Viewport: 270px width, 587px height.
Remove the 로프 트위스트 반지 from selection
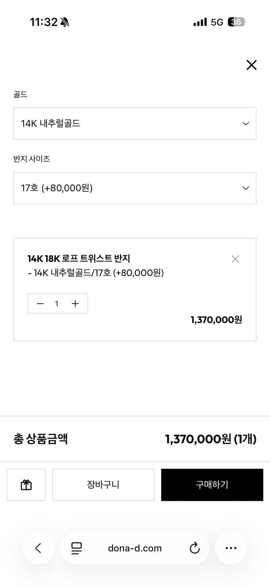(x=235, y=259)
